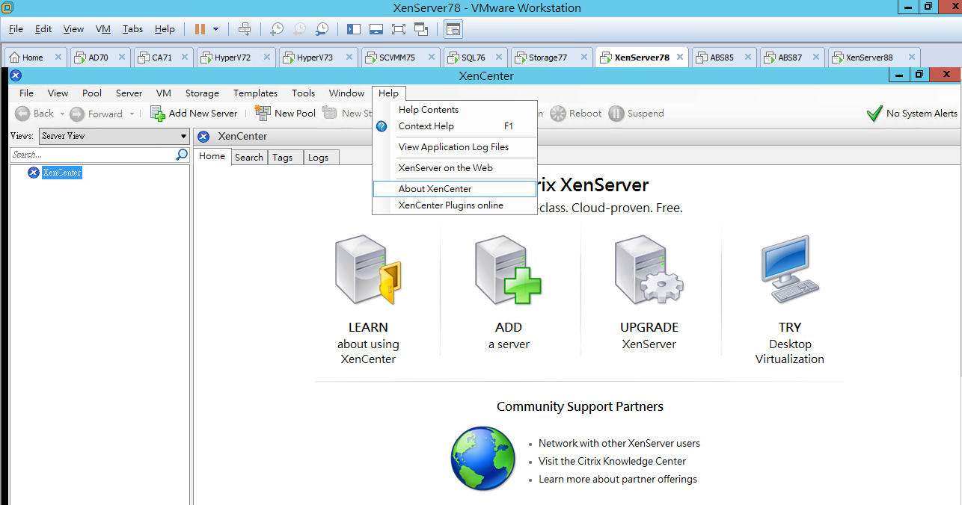Viewport: 962px width, 505px height.
Task: Click the ADD a server icon
Action: coord(509,270)
